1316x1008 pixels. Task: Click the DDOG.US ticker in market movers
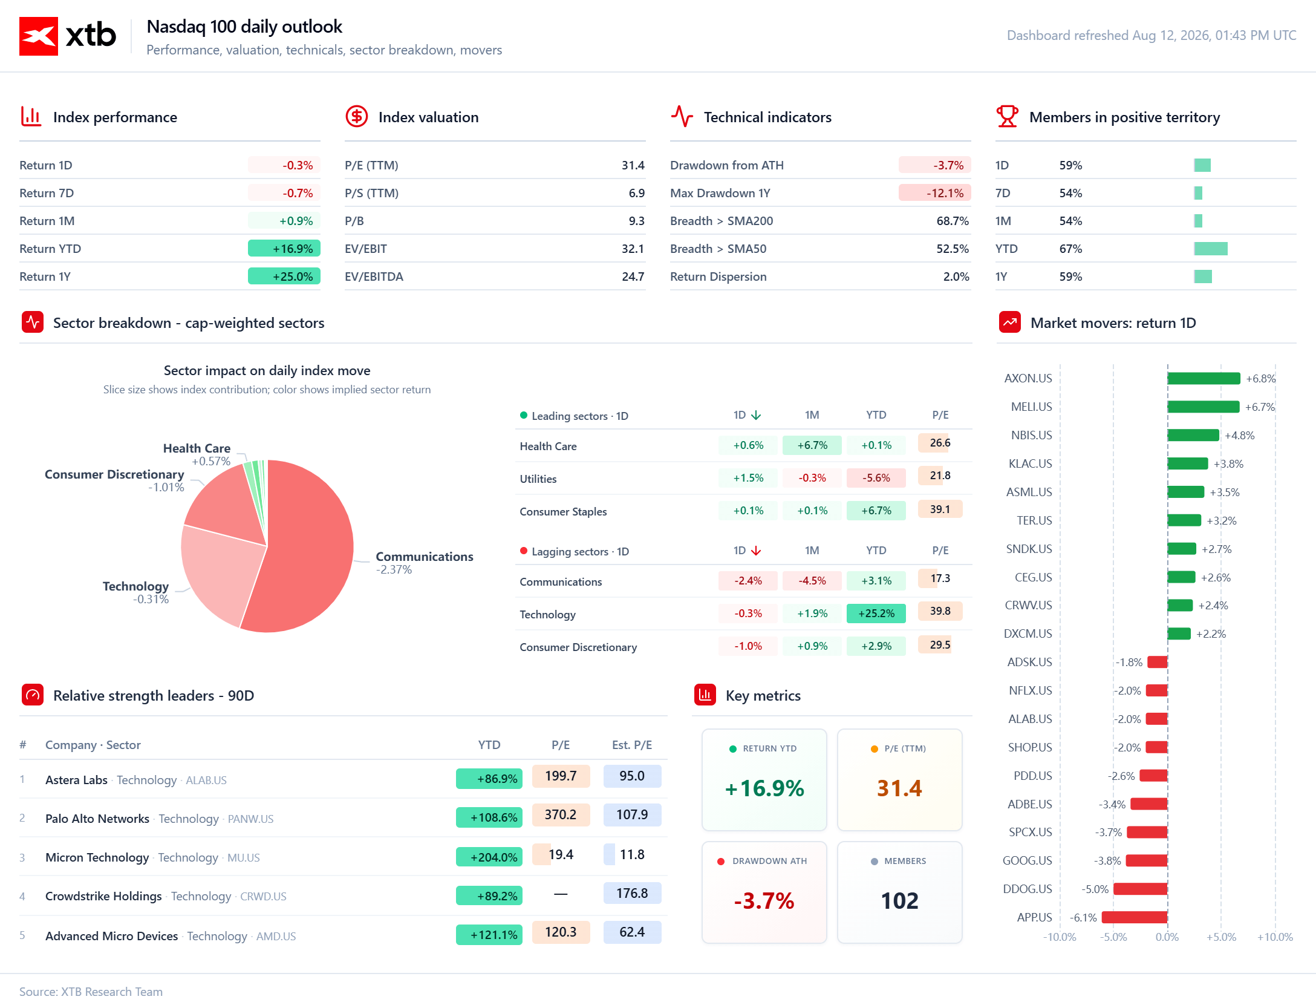click(1028, 889)
